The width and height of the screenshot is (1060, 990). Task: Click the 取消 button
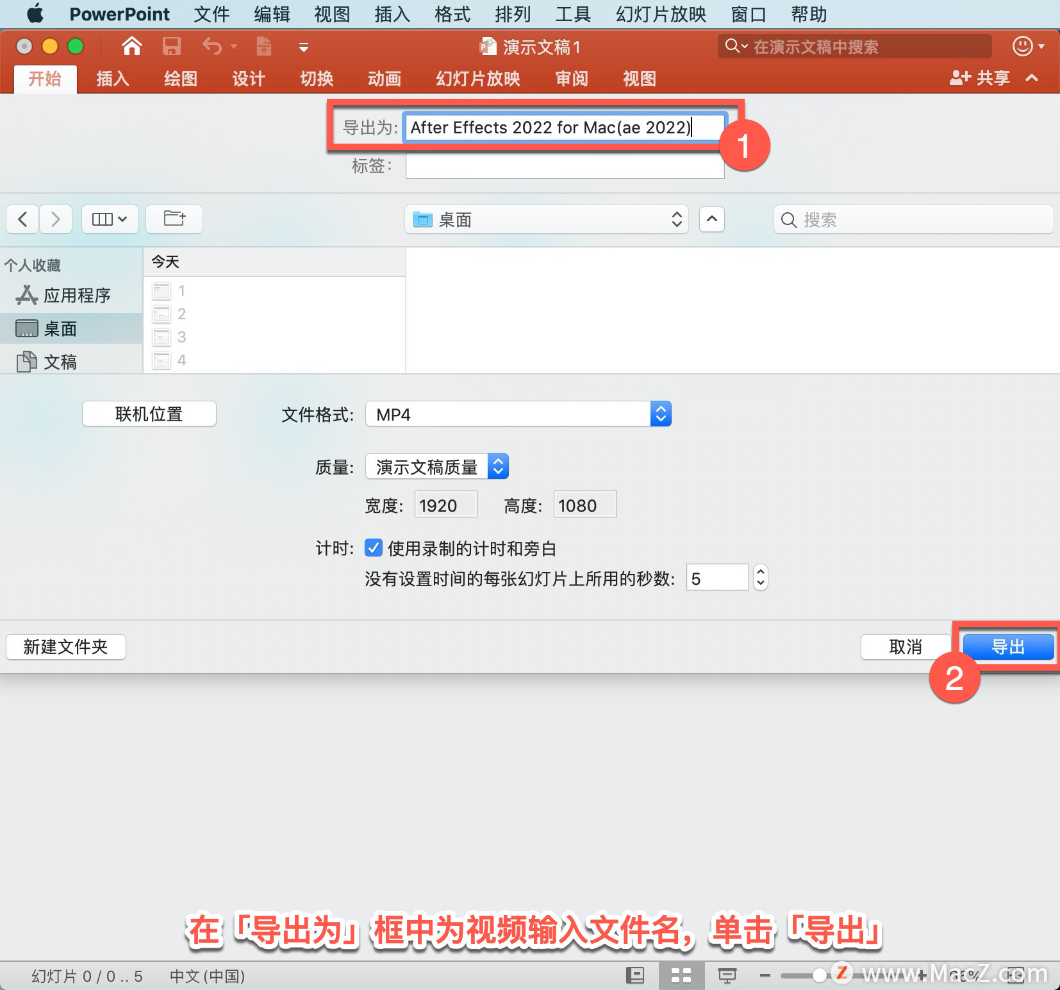[x=906, y=647]
